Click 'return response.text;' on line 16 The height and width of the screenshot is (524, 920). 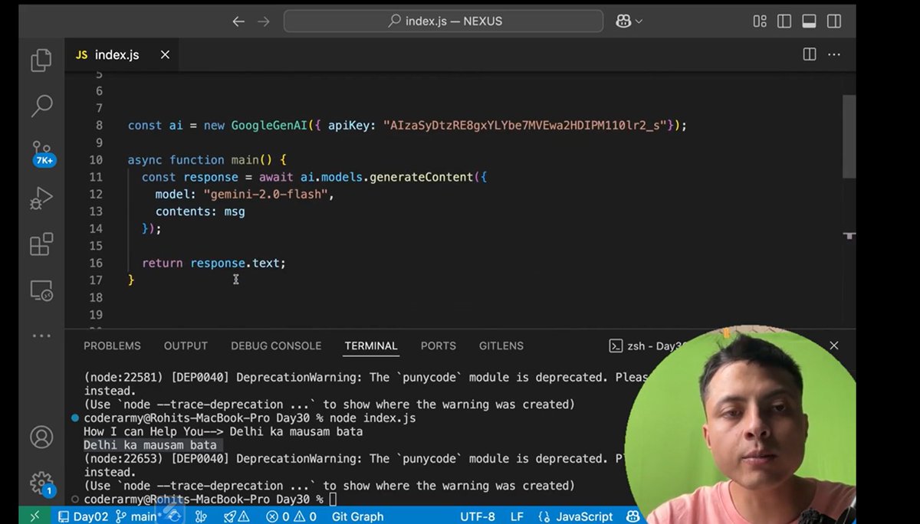tap(214, 263)
